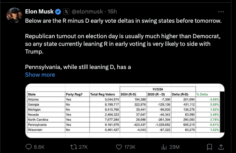The width and height of the screenshot is (236, 153).
Task: Open the early vote table image
Action: [x=125, y=111]
